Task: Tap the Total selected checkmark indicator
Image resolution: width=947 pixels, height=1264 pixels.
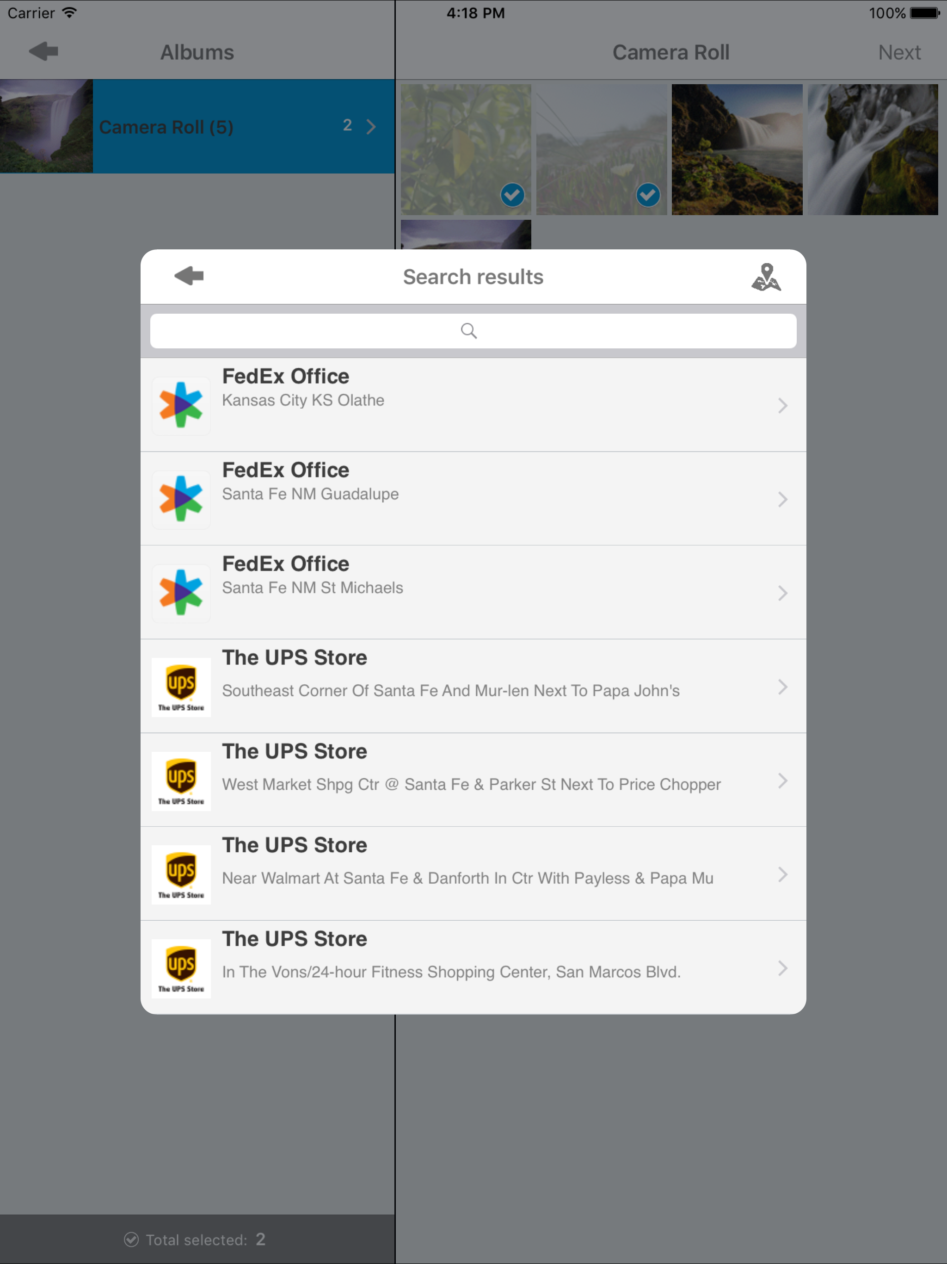Action: (131, 1239)
